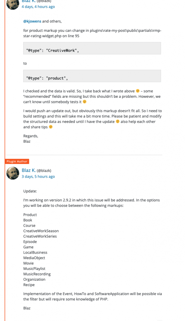Click the smiley emoji after "have the update"
The height and width of the screenshot is (321, 185).
[118, 121]
